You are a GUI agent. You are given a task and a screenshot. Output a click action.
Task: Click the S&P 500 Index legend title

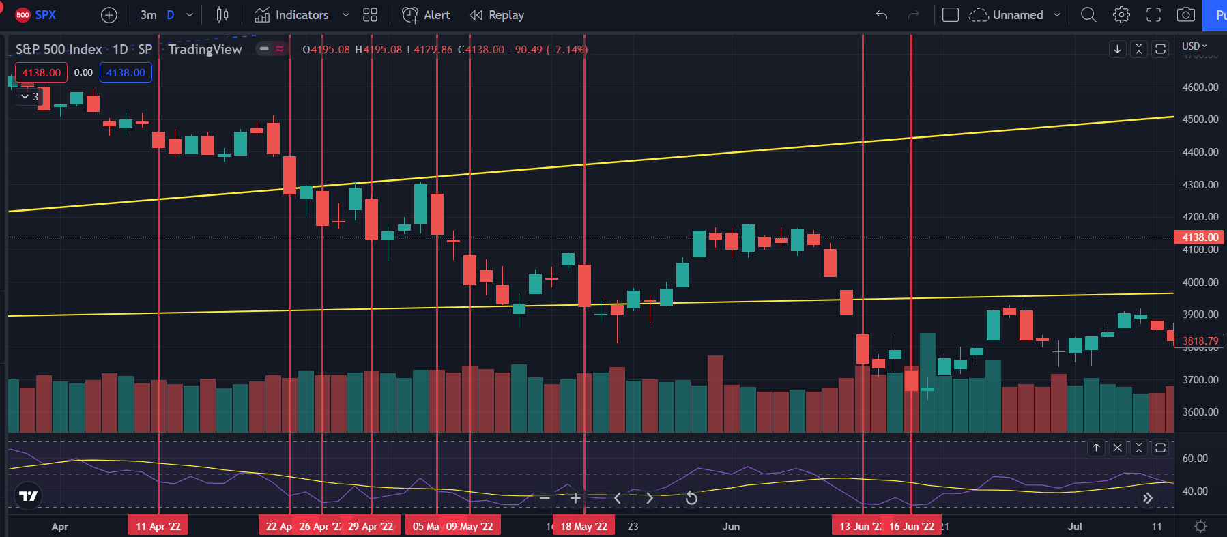click(59, 49)
